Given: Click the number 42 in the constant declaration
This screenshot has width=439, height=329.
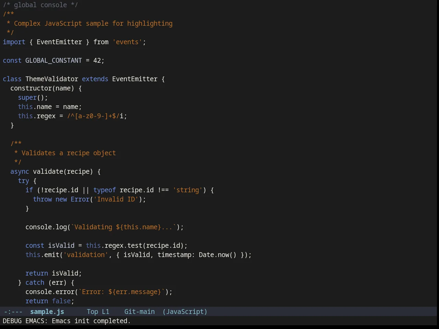Looking at the screenshot, I should pos(97,60).
